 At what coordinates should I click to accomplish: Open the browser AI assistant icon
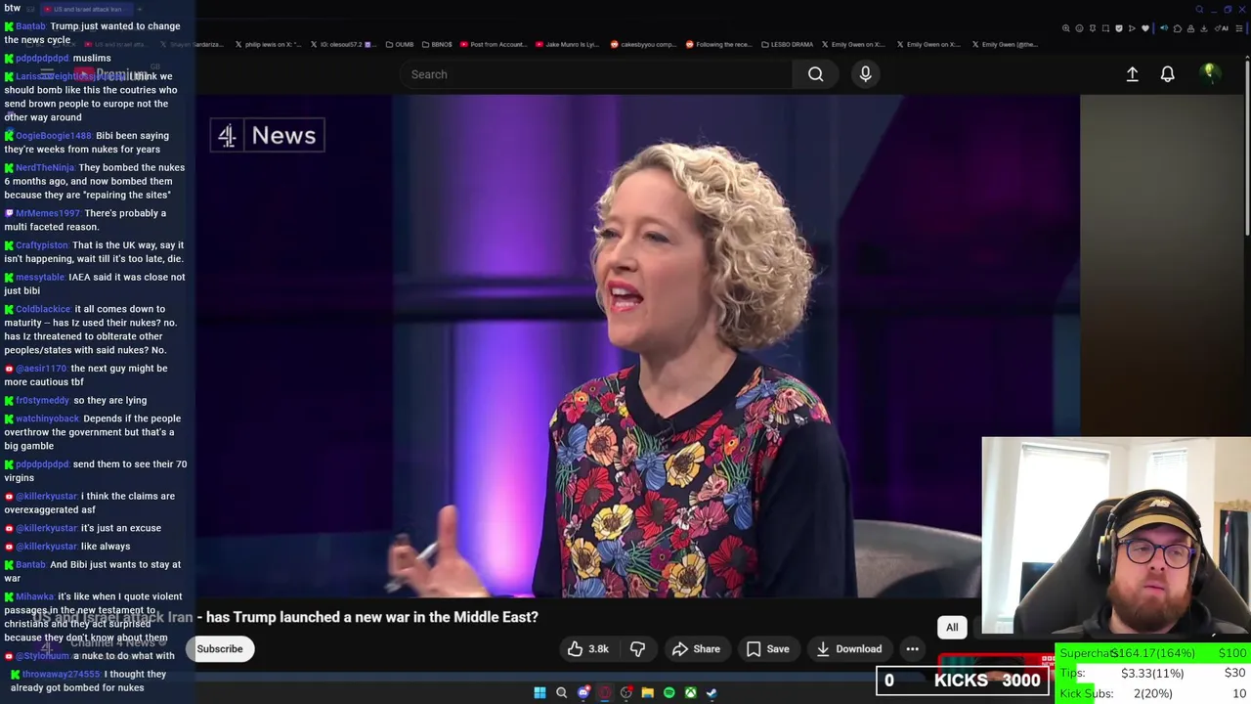[x=1222, y=28]
